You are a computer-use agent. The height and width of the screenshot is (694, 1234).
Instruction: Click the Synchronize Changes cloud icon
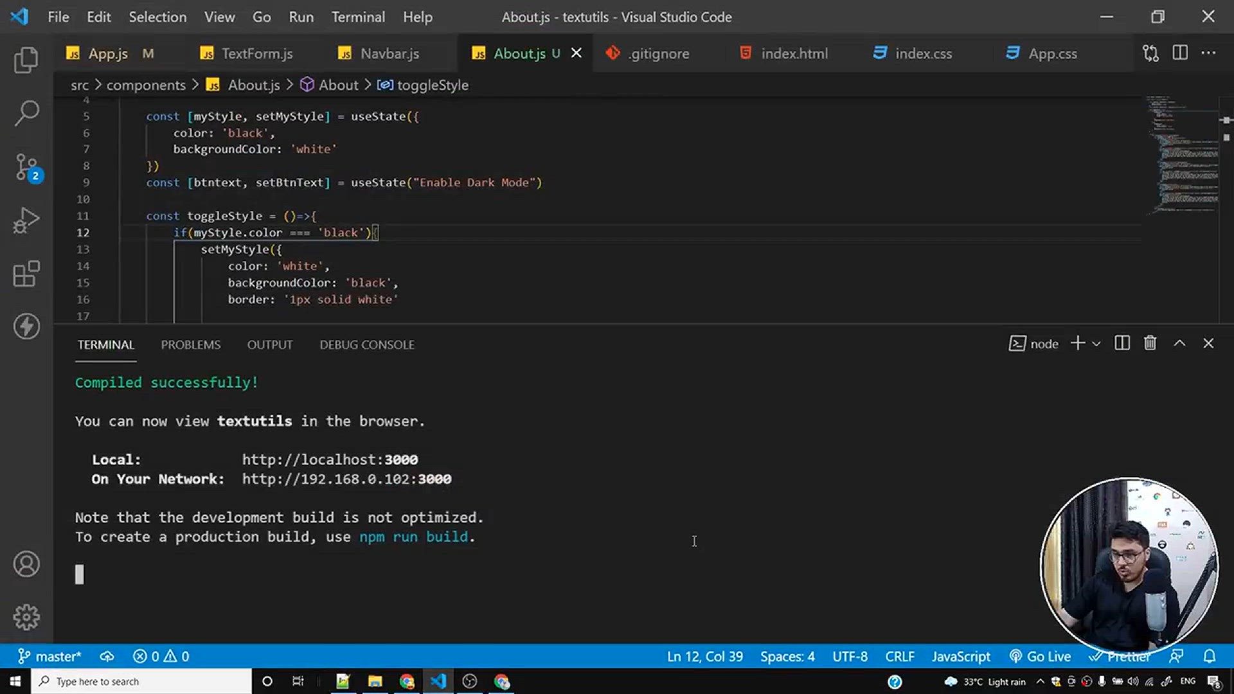107,656
